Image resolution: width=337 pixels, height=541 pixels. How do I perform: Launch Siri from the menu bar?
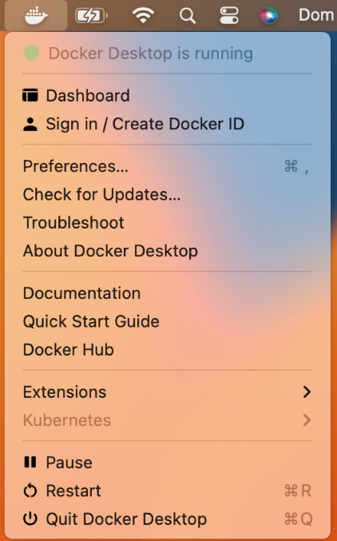click(x=269, y=16)
